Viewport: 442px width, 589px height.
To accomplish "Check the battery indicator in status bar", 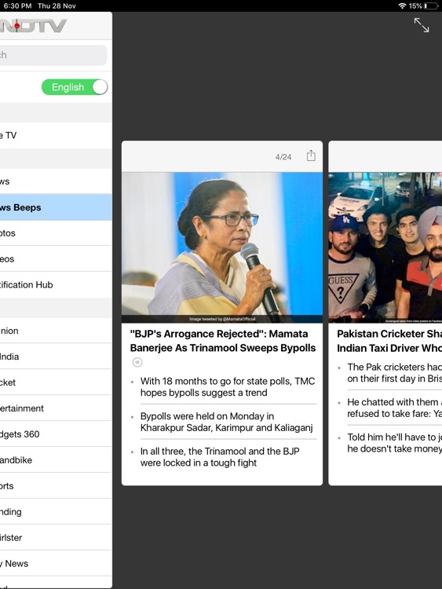I will point(431,6).
